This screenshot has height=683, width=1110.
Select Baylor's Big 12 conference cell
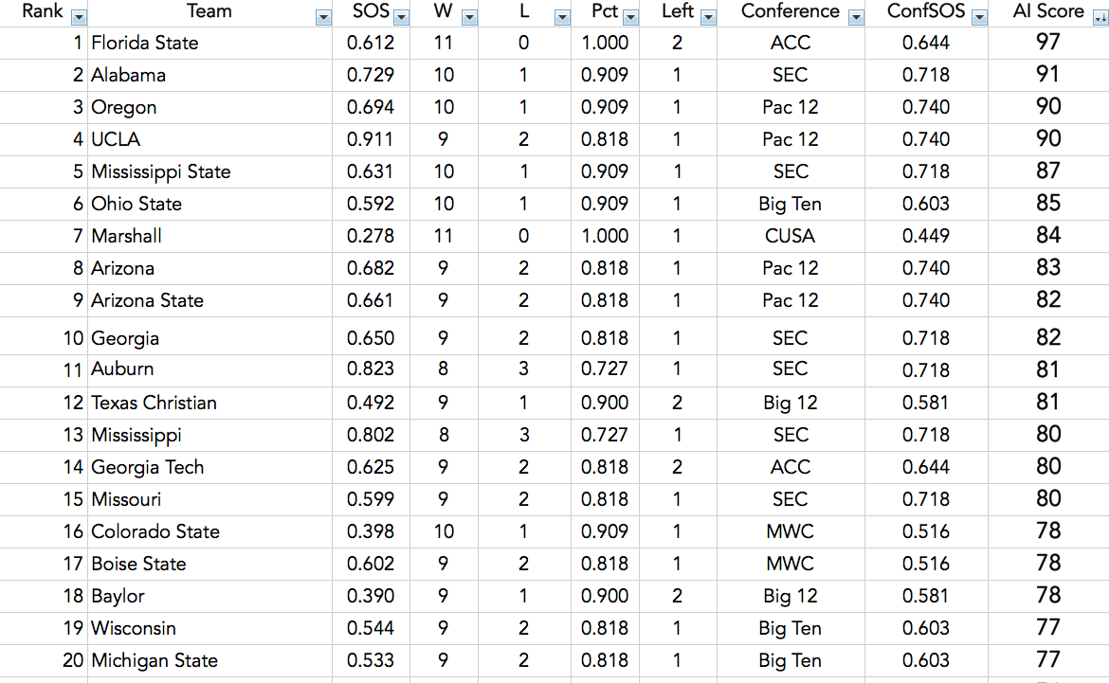(x=791, y=596)
